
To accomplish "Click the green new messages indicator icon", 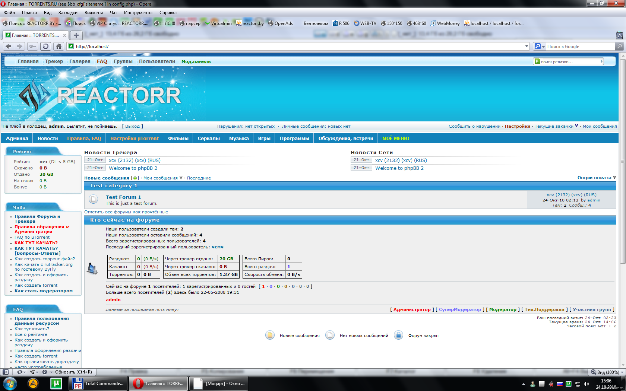I will click(135, 178).
